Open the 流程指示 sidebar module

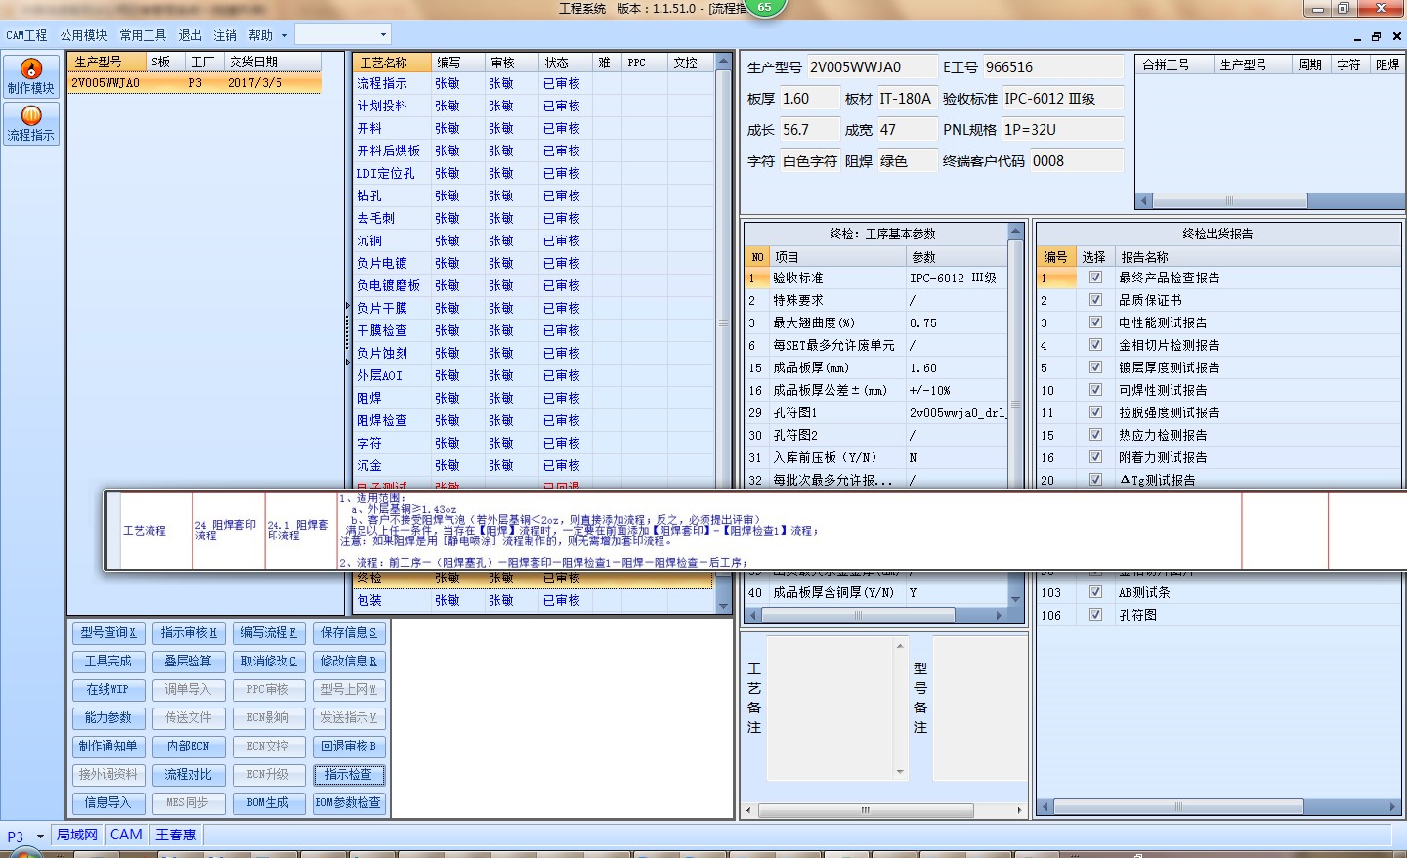click(x=30, y=123)
